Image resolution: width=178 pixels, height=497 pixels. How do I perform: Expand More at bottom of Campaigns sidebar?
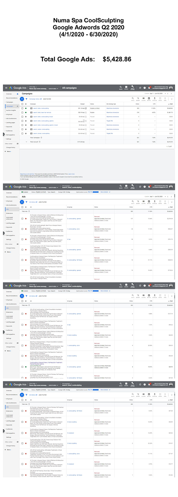8,152
